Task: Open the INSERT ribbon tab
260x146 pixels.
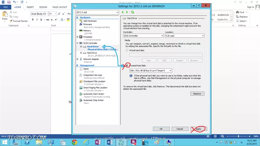Action: point(30,7)
